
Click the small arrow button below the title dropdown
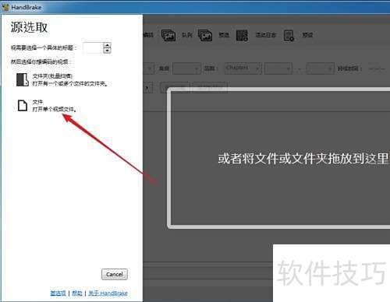click(x=147, y=88)
